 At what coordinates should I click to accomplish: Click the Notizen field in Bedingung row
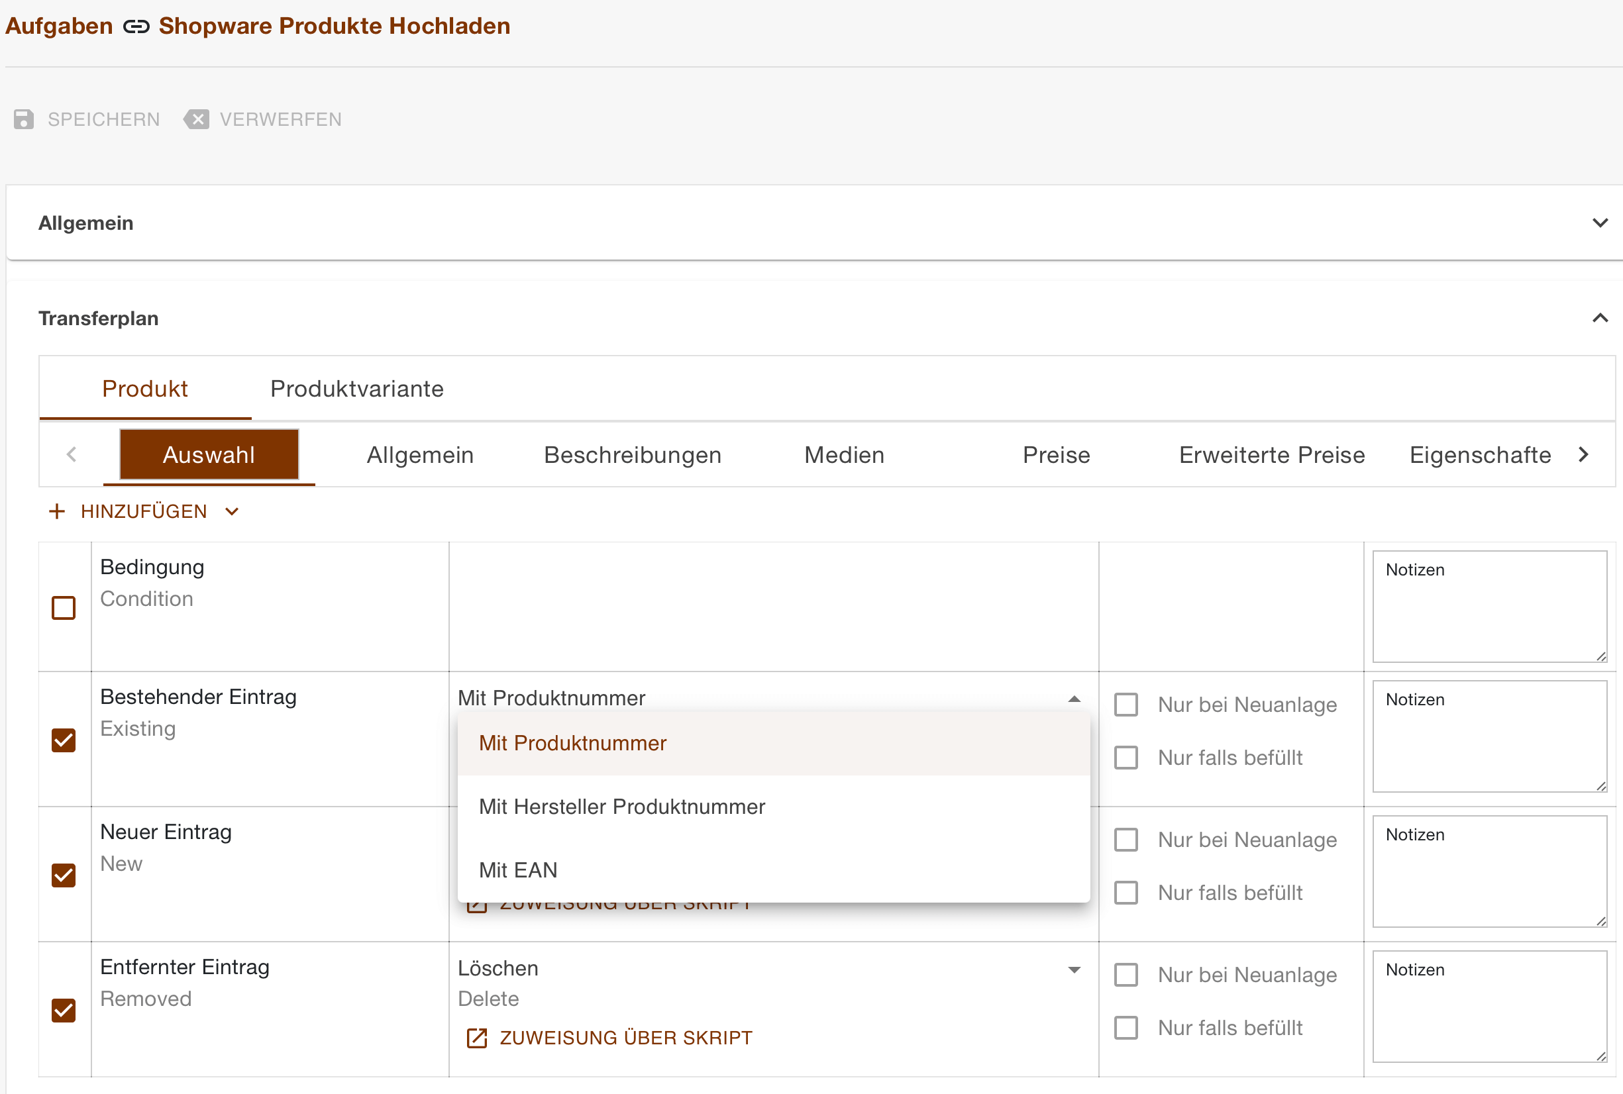click(1490, 607)
